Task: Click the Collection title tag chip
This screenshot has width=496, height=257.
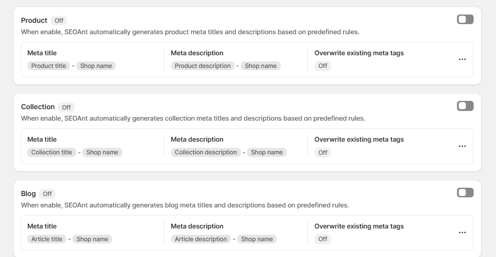Action: pos(52,152)
